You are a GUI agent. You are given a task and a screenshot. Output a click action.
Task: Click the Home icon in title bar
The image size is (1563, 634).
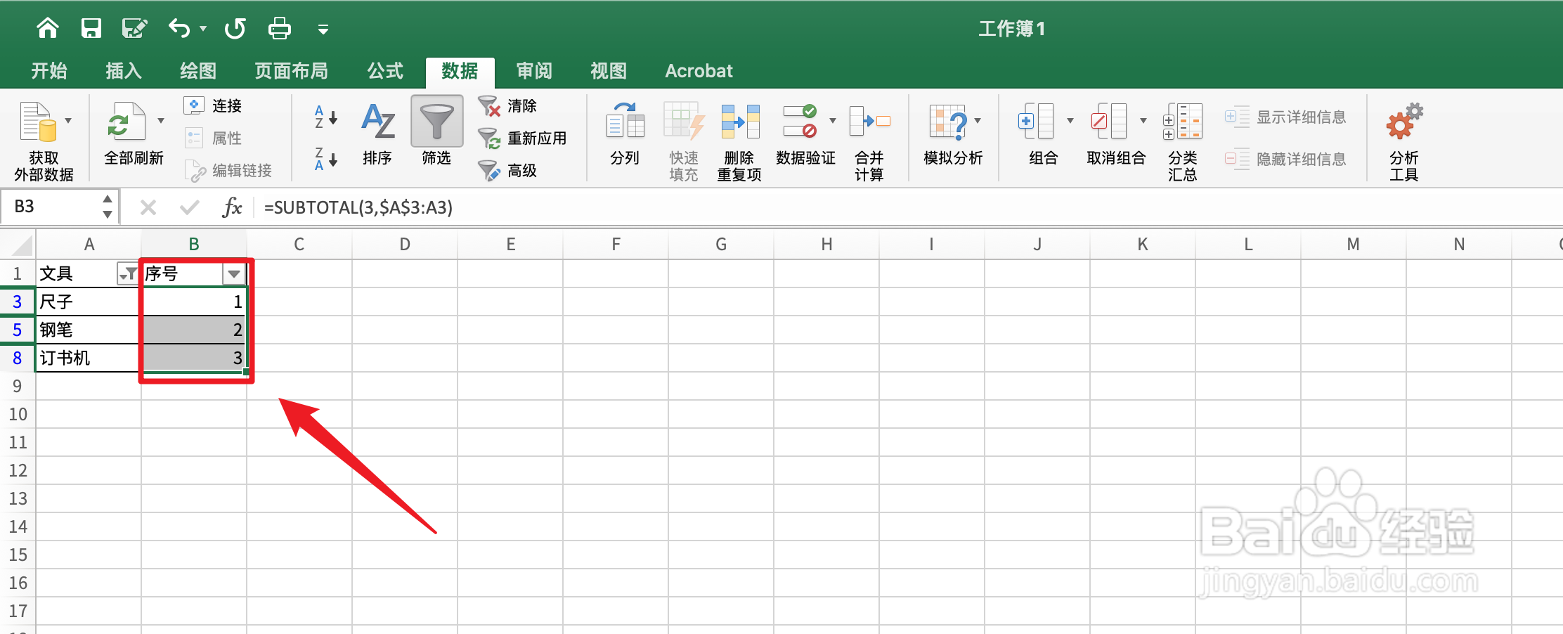pyautogui.click(x=48, y=28)
